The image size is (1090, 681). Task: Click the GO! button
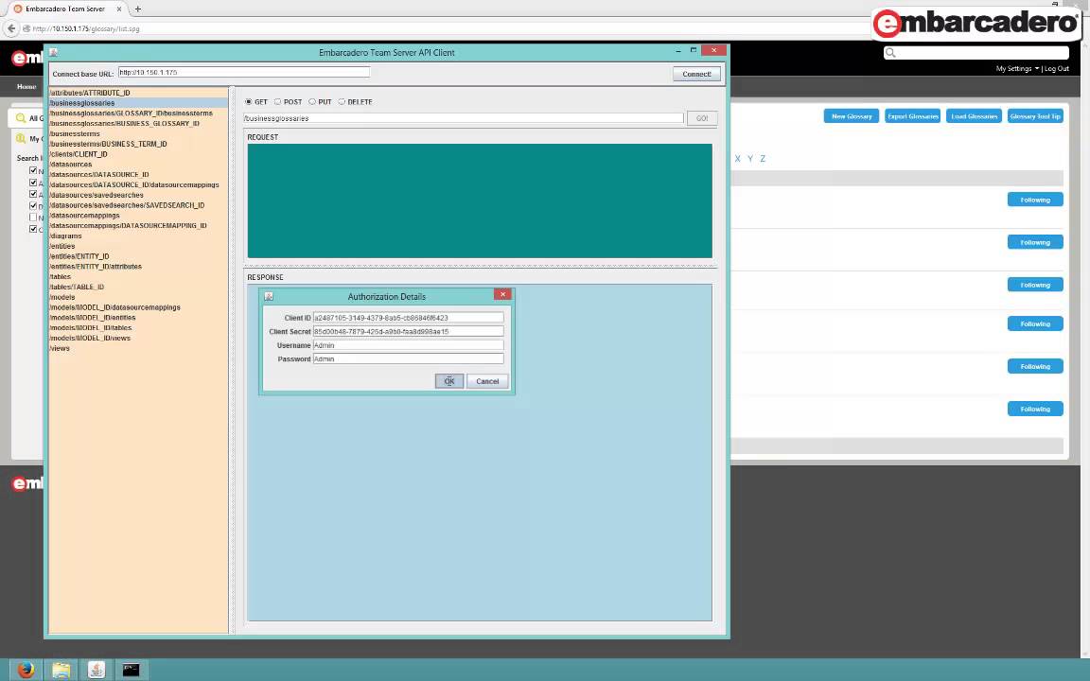pos(702,118)
